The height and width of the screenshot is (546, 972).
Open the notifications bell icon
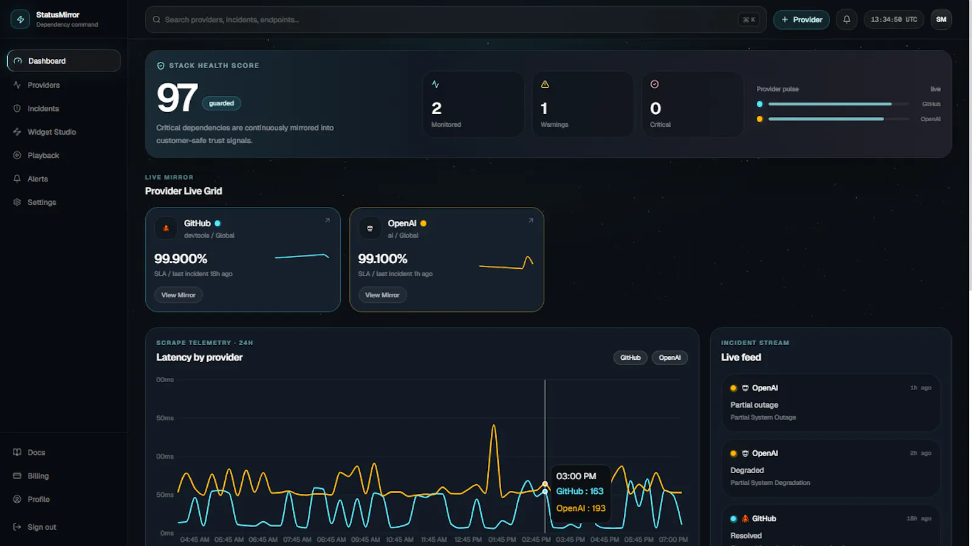846,19
